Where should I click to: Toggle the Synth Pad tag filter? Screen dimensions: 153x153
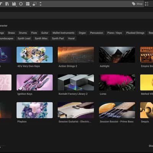tap(58, 38)
